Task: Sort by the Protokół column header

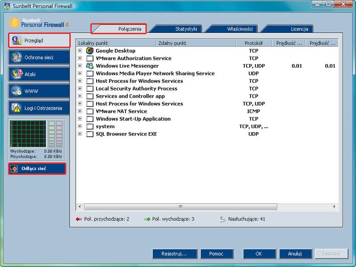Action: tap(253, 43)
